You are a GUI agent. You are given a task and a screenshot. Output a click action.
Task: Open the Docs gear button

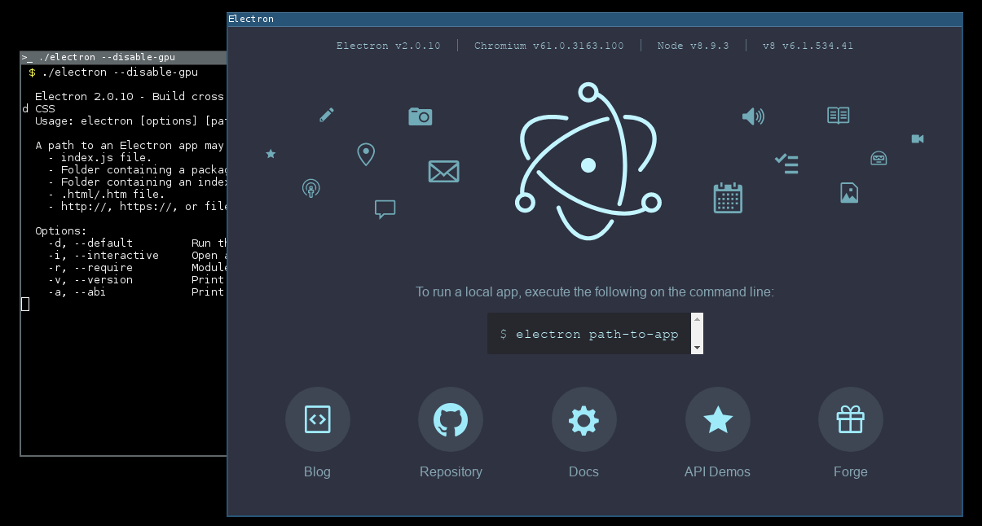point(583,419)
